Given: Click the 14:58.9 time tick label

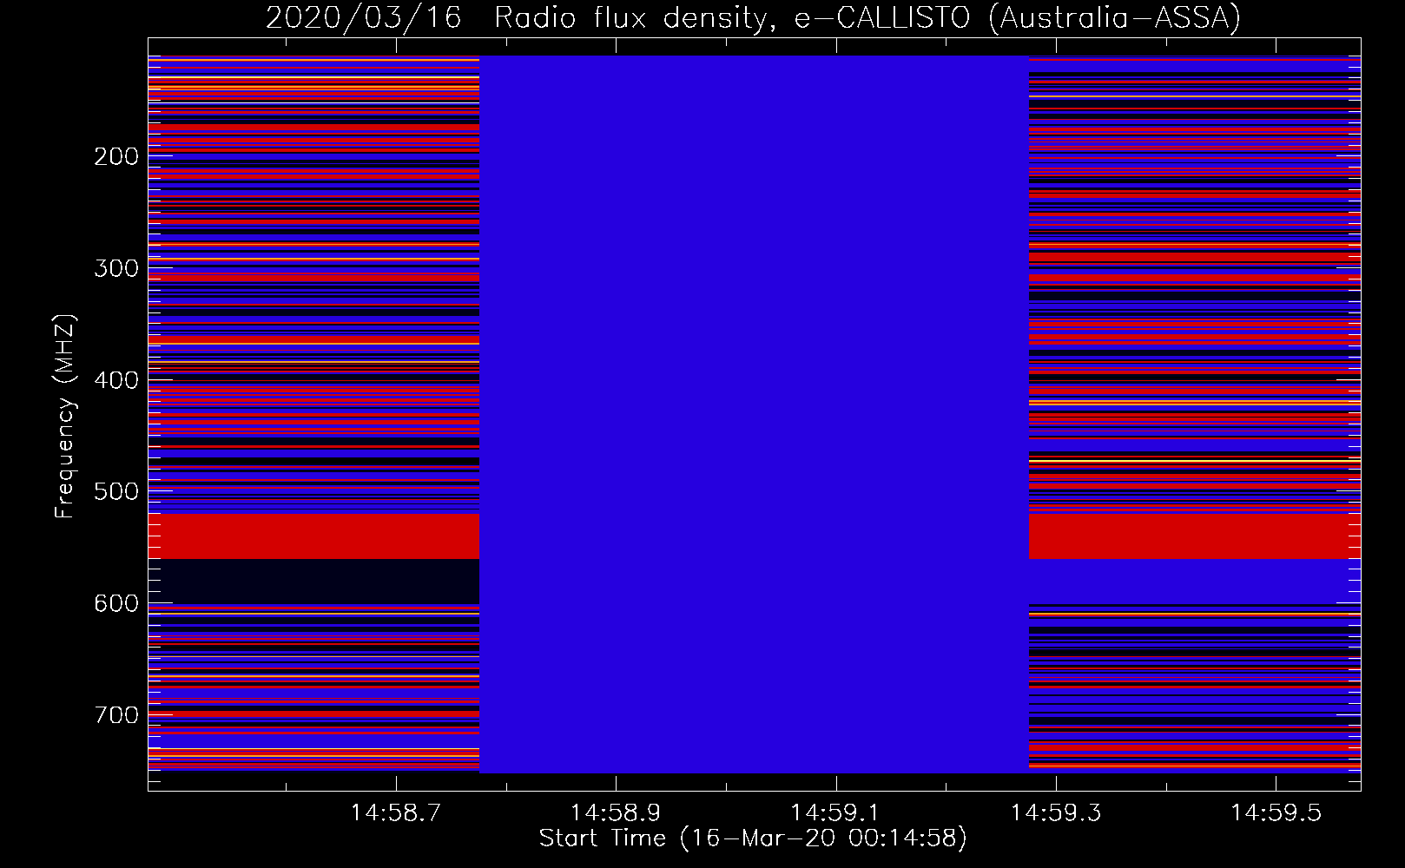Looking at the screenshot, I should pyautogui.click(x=616, y=812).
